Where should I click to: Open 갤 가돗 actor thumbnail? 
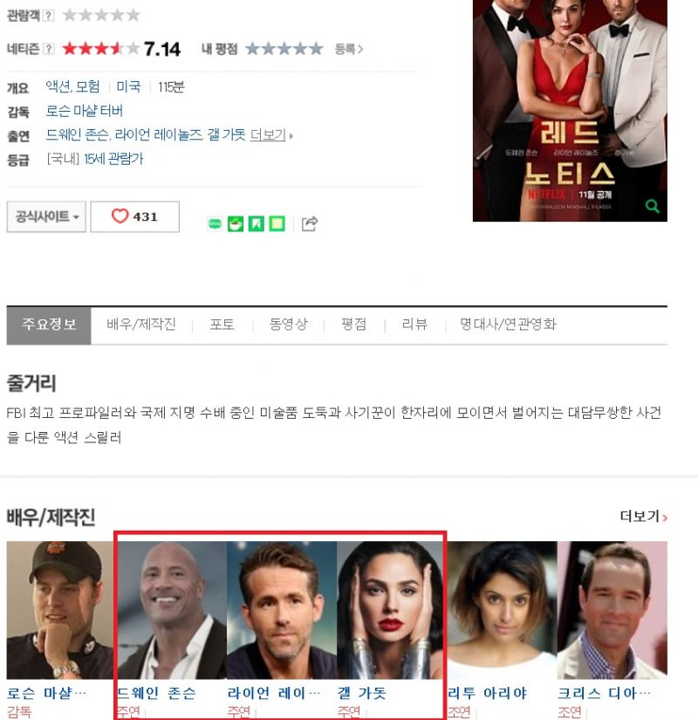[x=390, y=610]
